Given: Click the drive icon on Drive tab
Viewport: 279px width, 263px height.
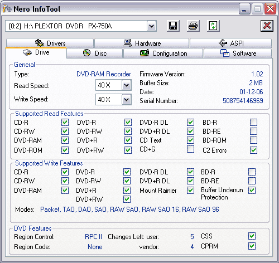Looking at the screenshot, I should pos(27,52).
